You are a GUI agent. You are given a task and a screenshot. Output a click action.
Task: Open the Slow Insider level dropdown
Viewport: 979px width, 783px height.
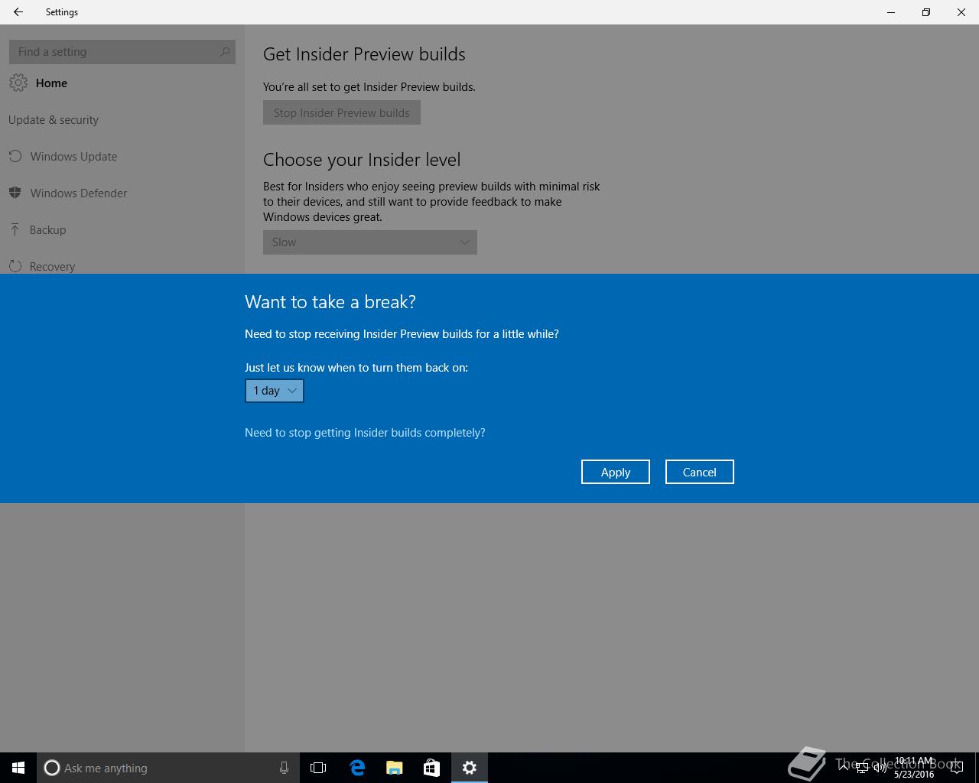click(x=370, y=242)
